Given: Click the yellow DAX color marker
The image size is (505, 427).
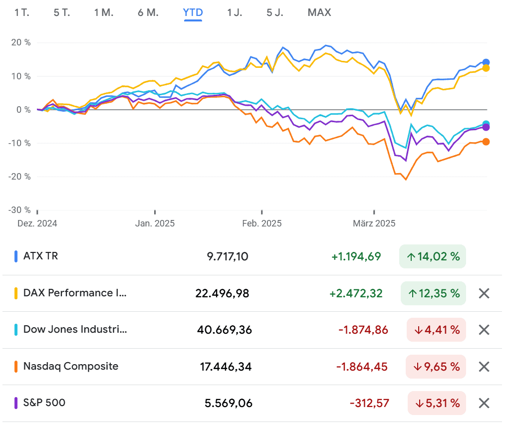Looking at the screenshot, I should tap(16, 293).
